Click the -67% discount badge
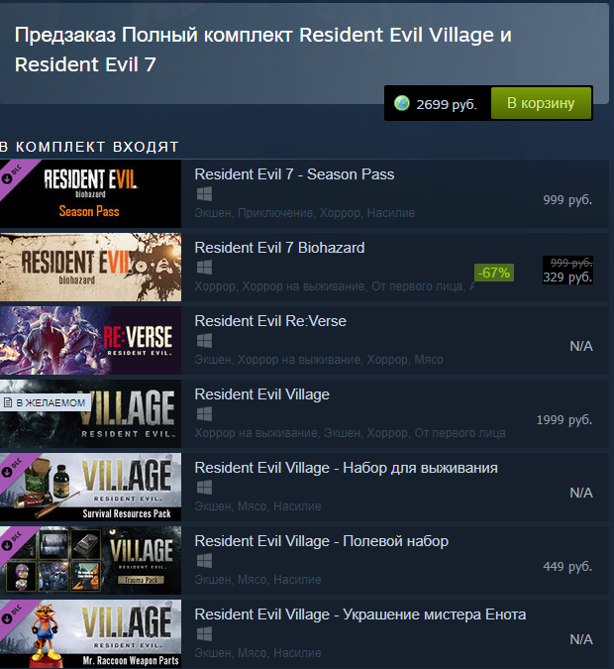Screen dimensions: 614x669 (494, 273)
